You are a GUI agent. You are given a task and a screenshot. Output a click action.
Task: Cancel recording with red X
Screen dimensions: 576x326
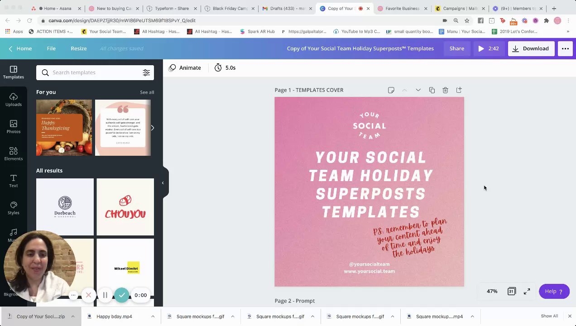(x=88, y=295)
